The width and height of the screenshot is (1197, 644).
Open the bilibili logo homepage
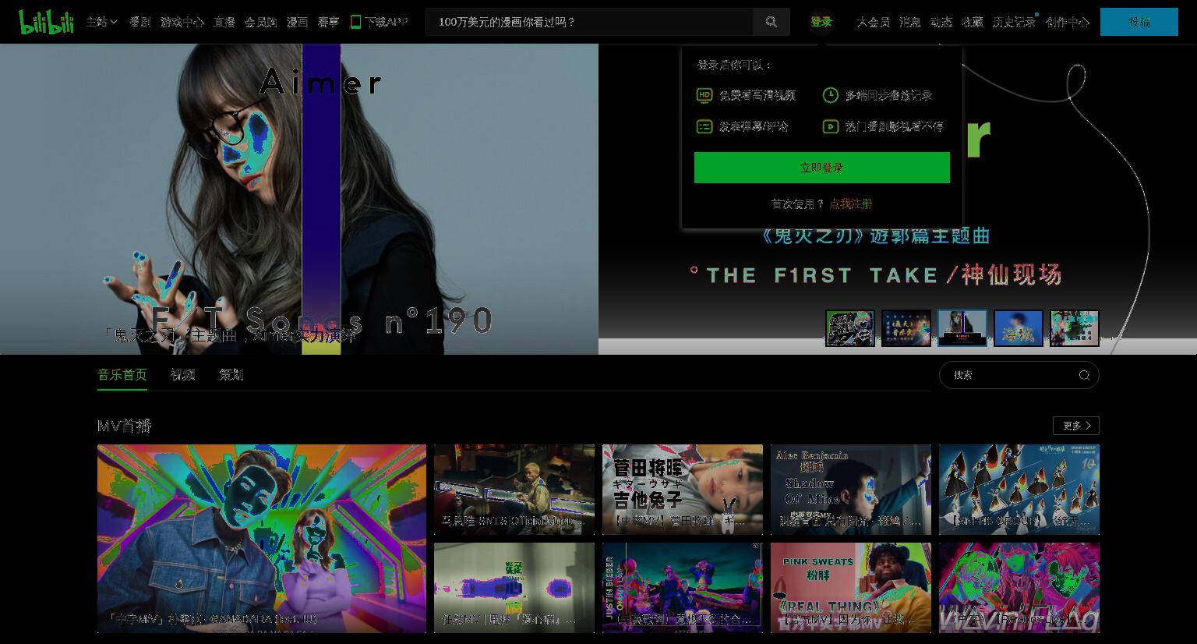click(x=46, y=22)
